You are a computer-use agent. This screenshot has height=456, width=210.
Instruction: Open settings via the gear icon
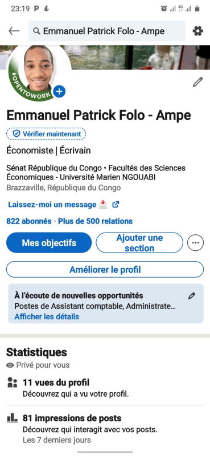pyautogui.click(x=198, y=31)
